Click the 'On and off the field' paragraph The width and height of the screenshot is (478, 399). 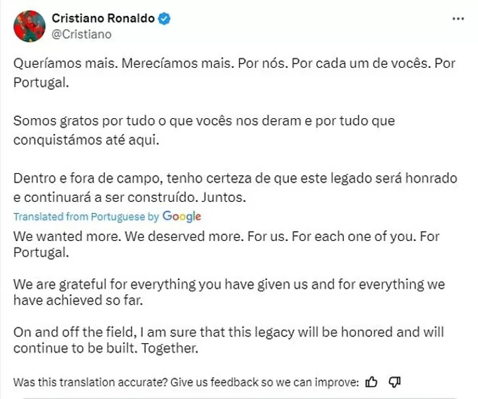(x=228, y=340)
